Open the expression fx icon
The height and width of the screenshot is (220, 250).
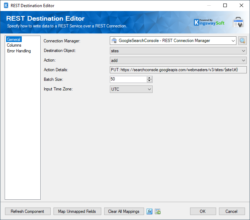[x=149, y=211]
